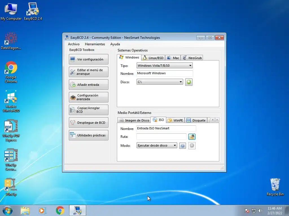Open Copiar/Arreglar BCD section
Image resolution: width=289 pixels, height=216 pixels.
(88, 110)
